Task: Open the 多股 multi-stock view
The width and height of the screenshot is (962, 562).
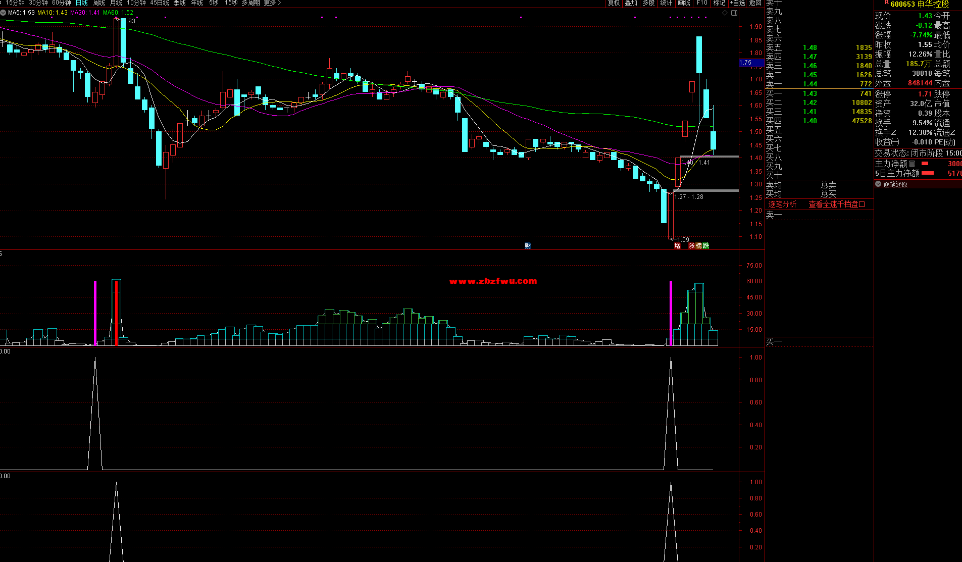Action: (648, 3)
